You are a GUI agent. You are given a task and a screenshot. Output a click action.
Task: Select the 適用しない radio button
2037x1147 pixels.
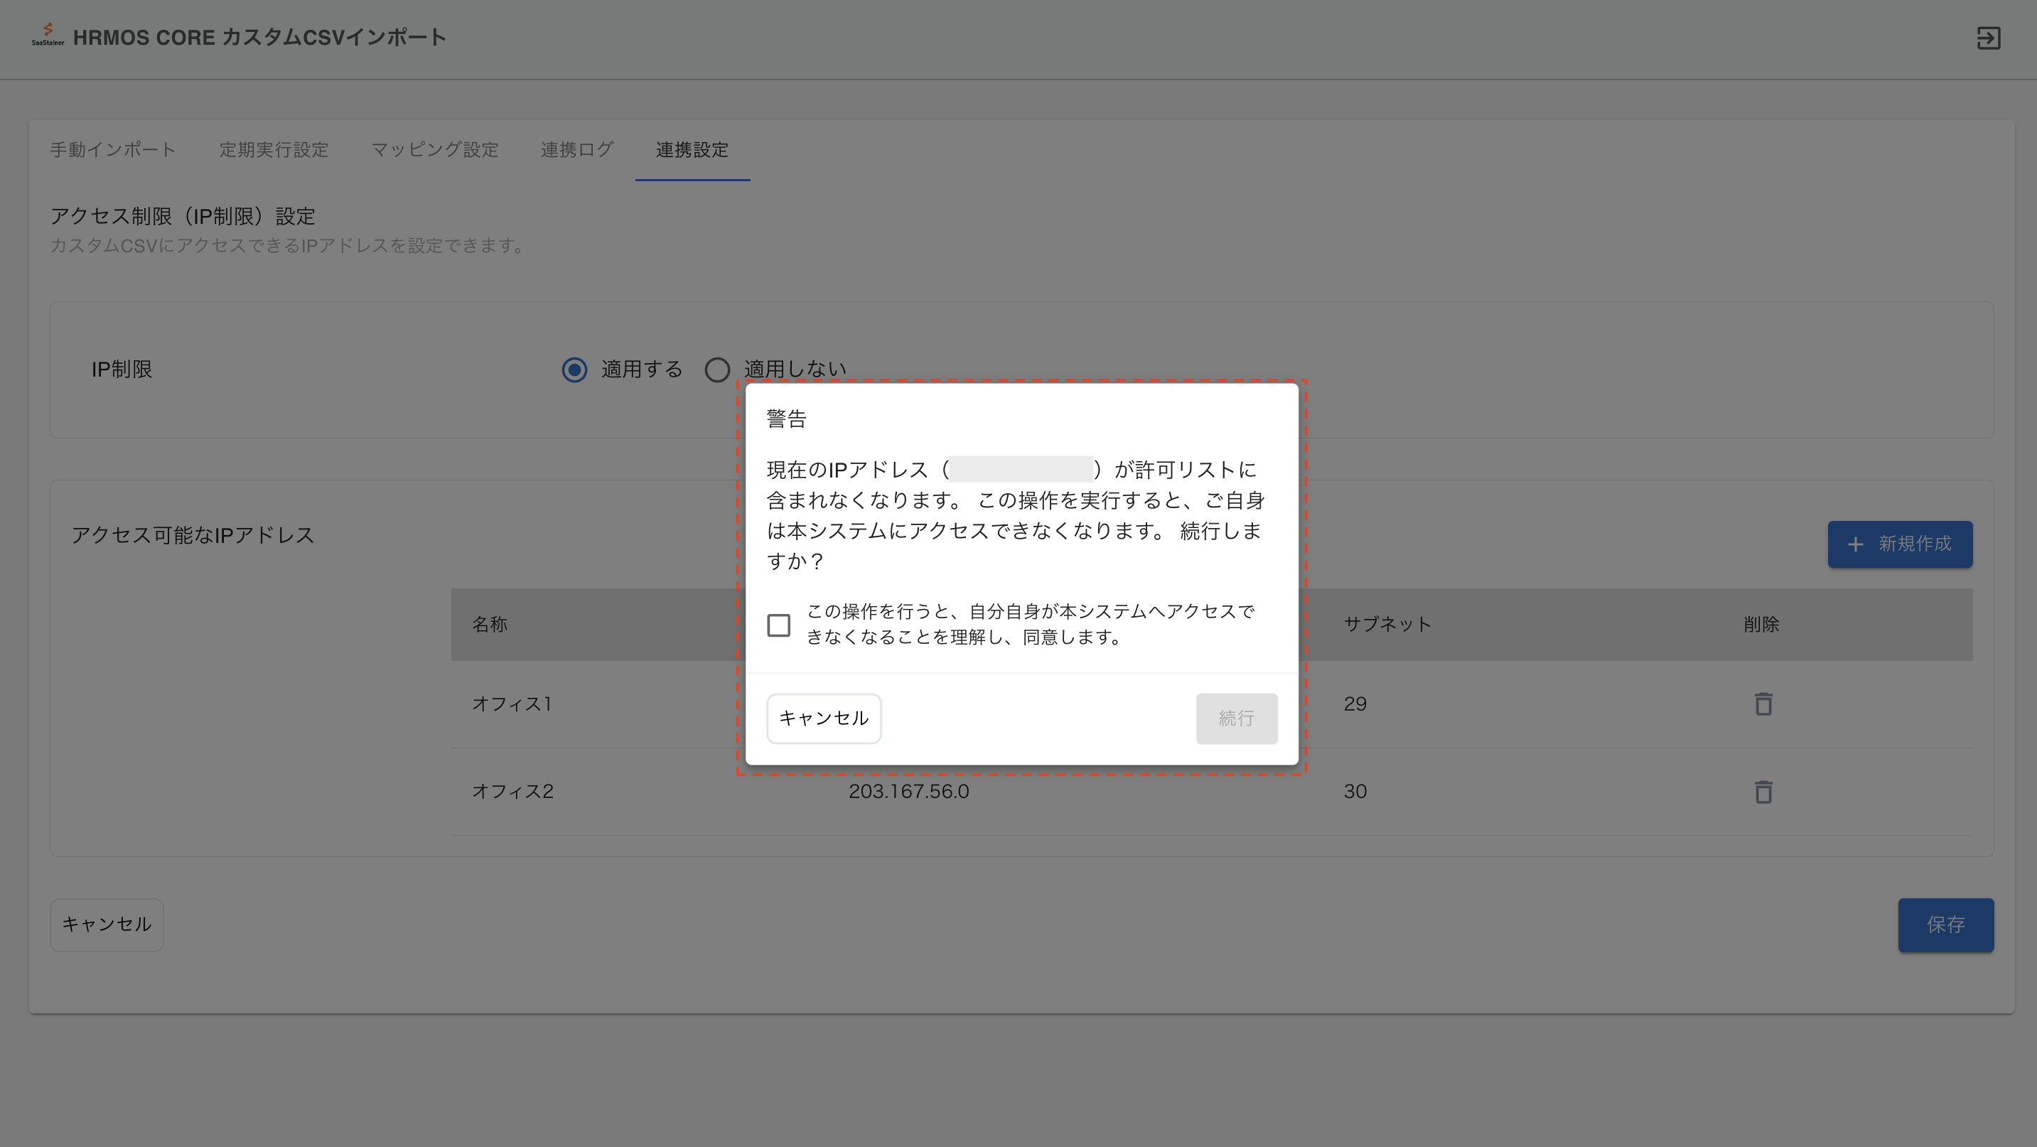click(x=717, y=369)
